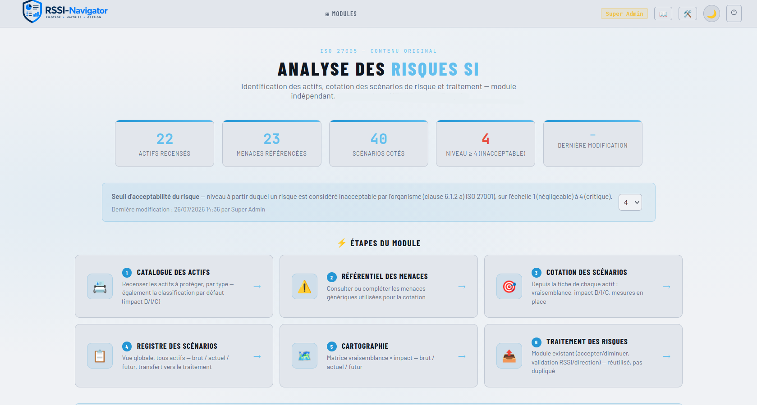Click 'ISO 27005 — CONTENU ORIGINAL' label
Image resolution: width=757 pixels, height=405 pixels.
[x=378, y=51]
